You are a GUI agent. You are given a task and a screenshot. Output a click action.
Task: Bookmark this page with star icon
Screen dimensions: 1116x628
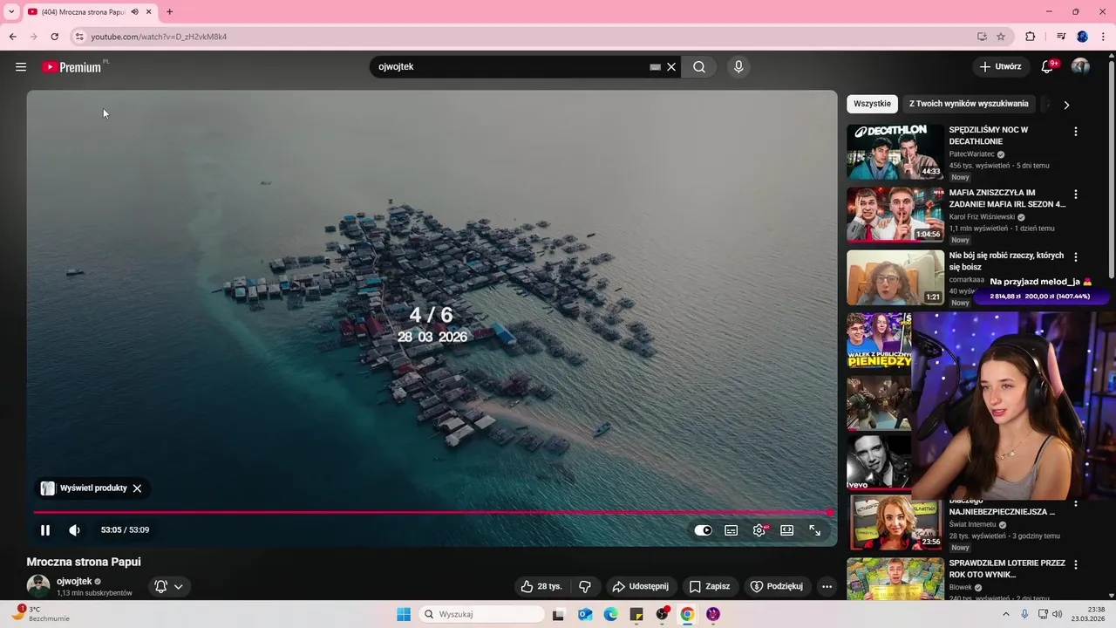1001,37
